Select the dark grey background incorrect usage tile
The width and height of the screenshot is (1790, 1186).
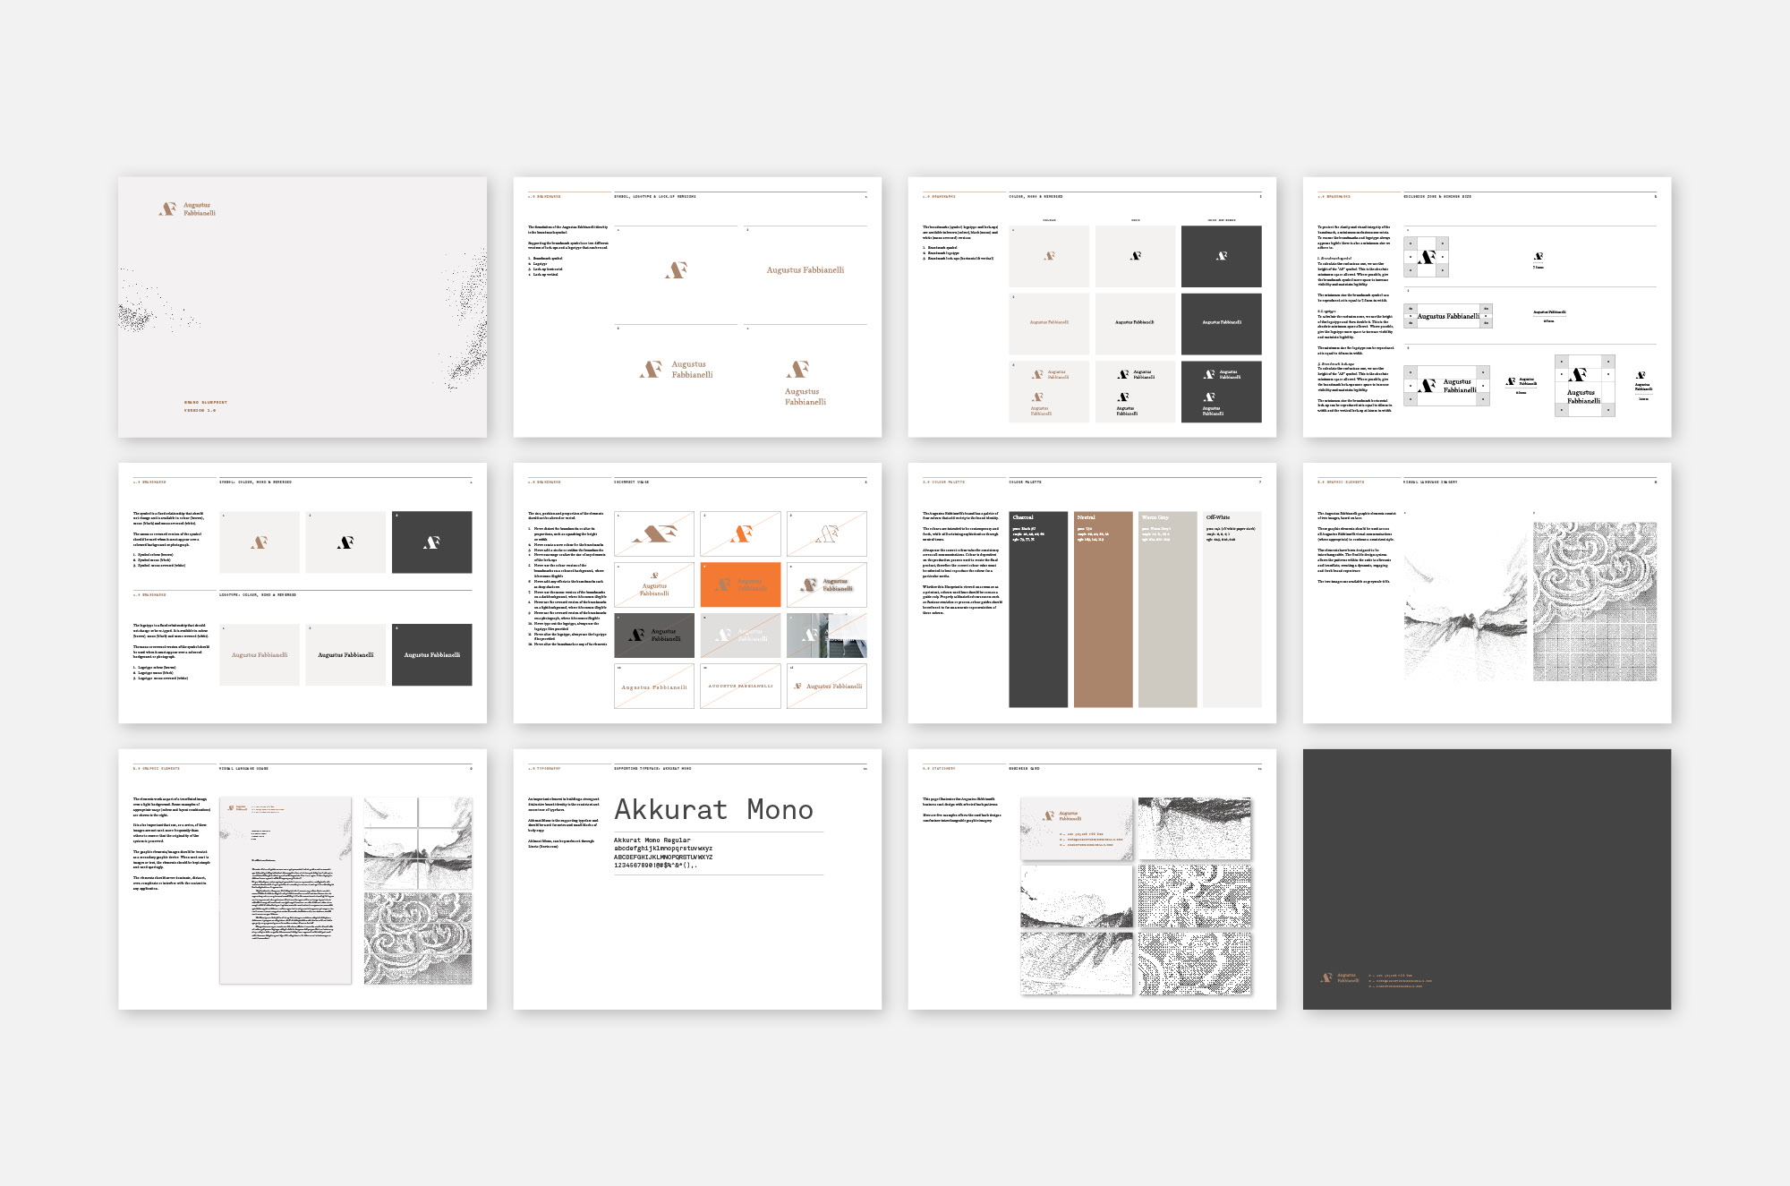(x=654, y=636)
